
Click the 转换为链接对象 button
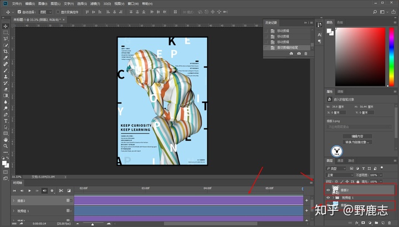[x=357, y=142]
